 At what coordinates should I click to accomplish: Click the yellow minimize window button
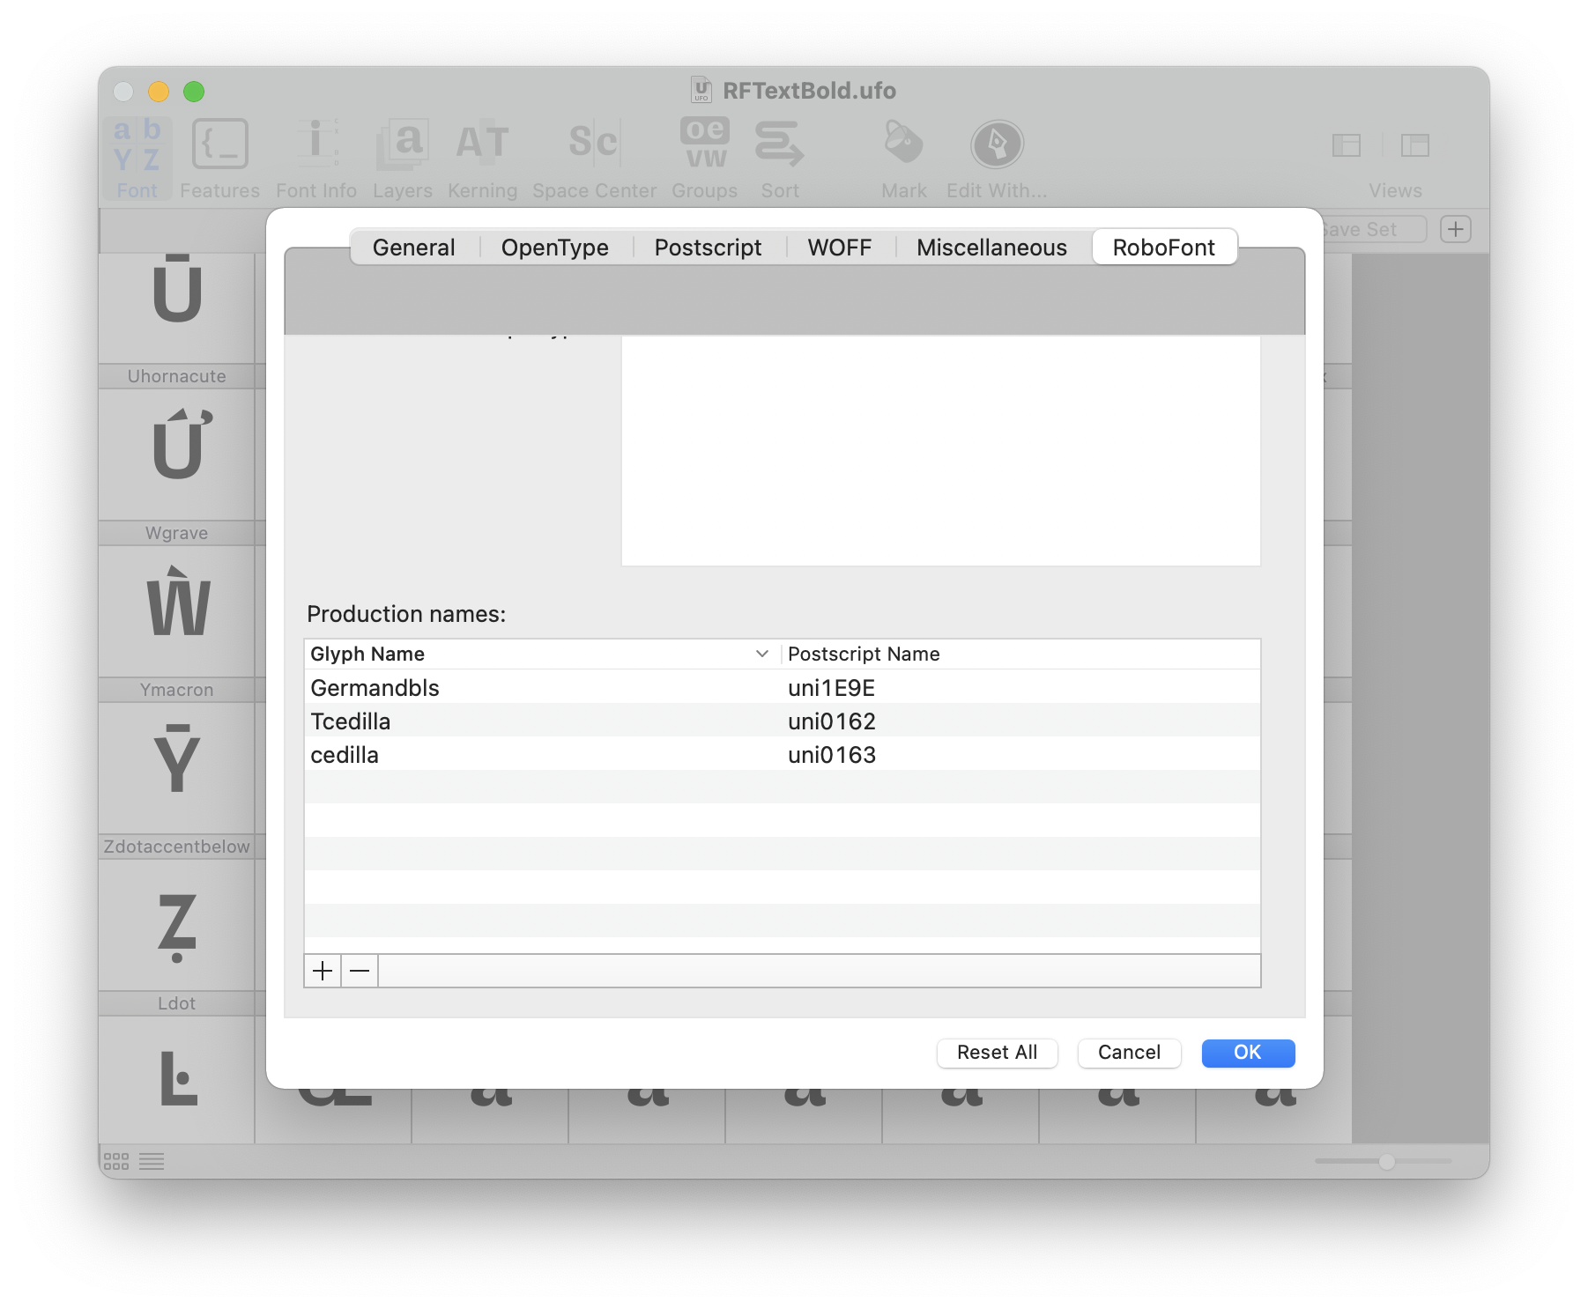(x=159, y=91)
